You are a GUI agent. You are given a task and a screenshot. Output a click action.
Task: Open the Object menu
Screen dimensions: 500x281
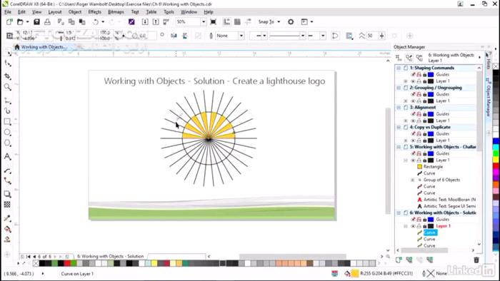[75, 12]
